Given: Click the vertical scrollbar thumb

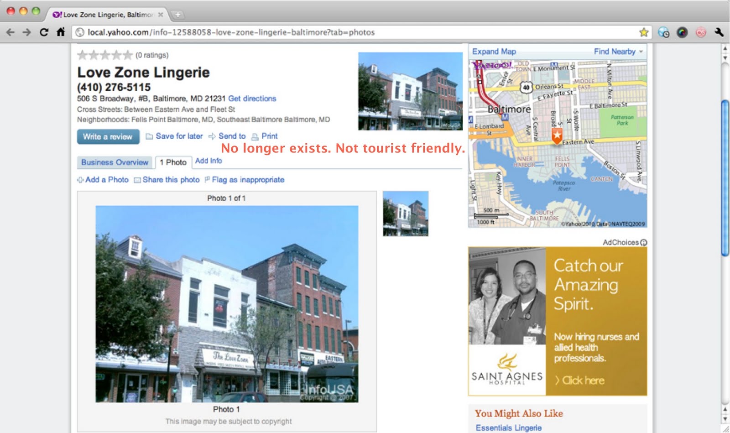Looking at the screenshot, I should tap(725, 178).
